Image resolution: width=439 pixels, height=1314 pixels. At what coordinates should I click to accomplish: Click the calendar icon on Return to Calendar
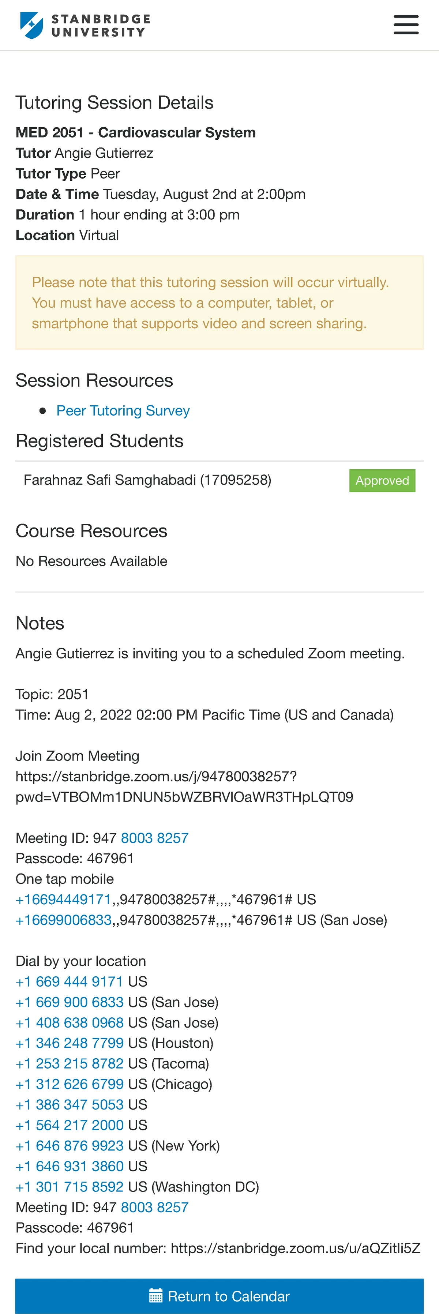[155, 1296]
